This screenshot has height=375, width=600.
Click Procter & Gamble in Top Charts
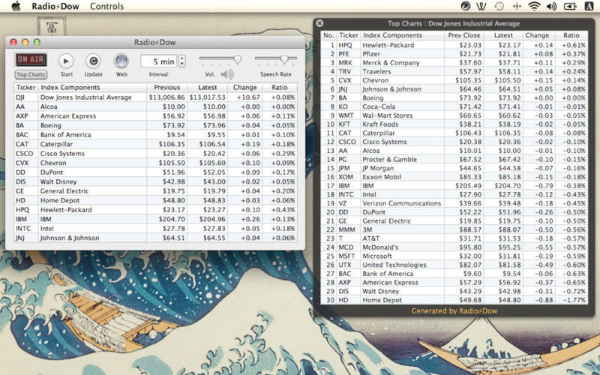(x=389, y=160)
